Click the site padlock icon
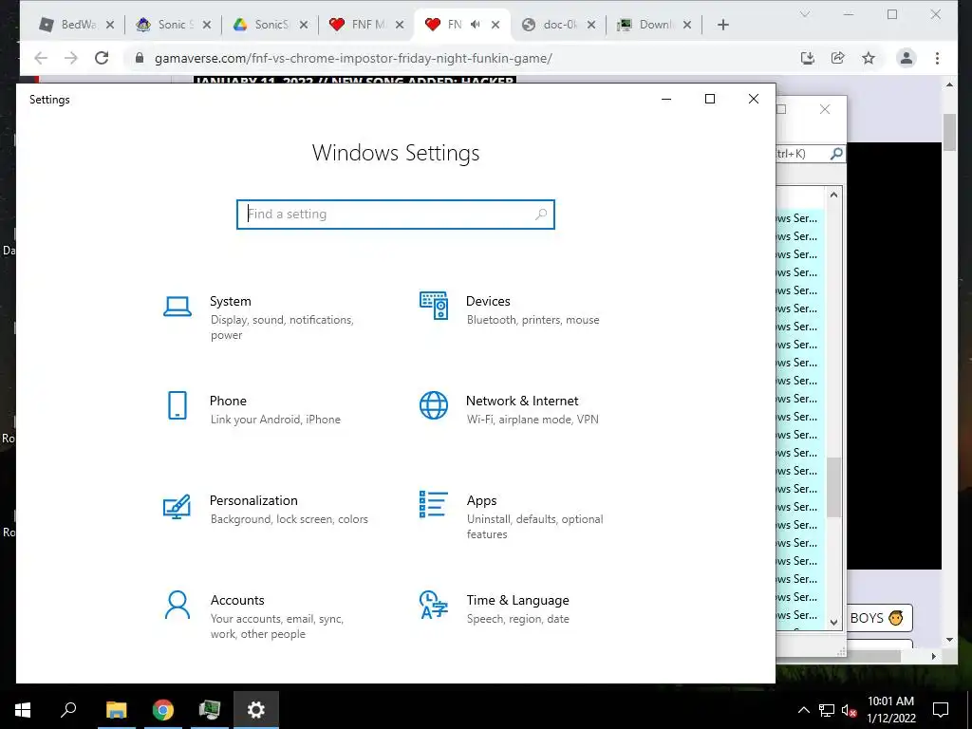 coord(140,58)
